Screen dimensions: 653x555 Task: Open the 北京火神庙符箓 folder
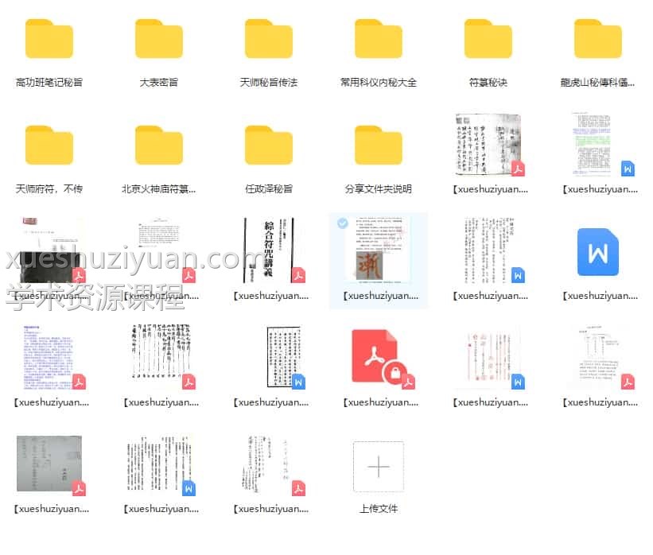point(159,146)
